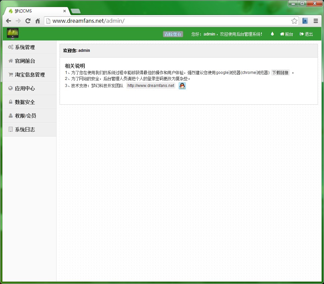Maximize the browser window
The image size is (324, 284).
(302, 3)
